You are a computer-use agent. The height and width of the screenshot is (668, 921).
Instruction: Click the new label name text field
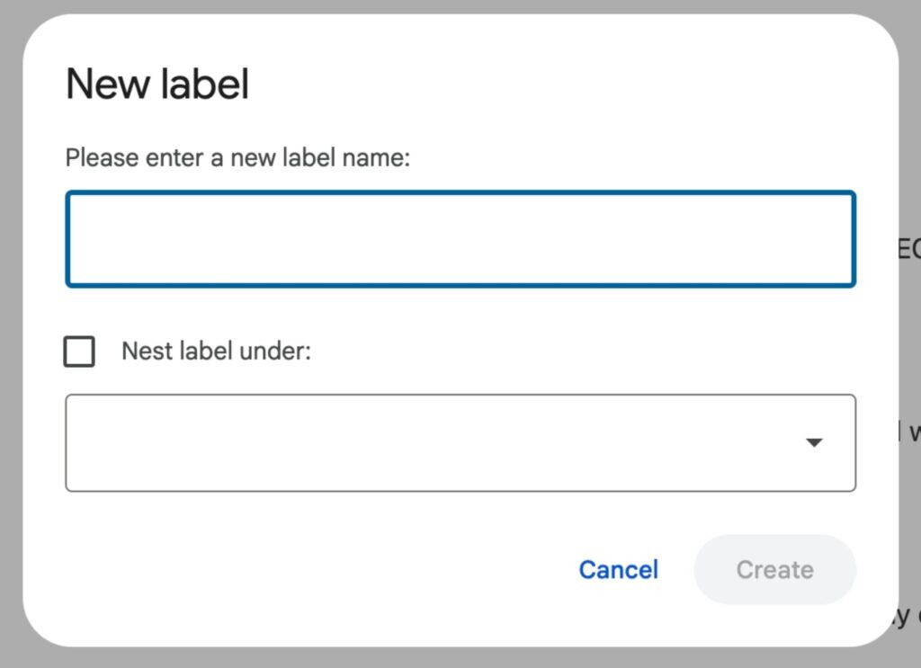click(x=460, y=239)
